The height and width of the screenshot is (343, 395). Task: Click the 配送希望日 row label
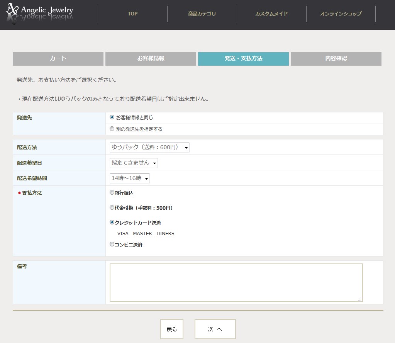[29, 163]
